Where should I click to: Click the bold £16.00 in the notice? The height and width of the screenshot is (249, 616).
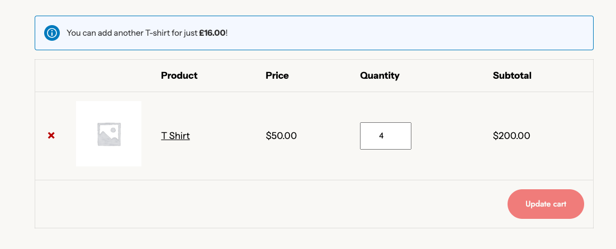pyautogui.click(x=212, y=33)
